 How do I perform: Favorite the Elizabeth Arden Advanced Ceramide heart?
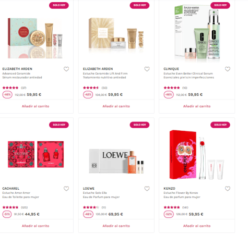click(x=66, y=69)
